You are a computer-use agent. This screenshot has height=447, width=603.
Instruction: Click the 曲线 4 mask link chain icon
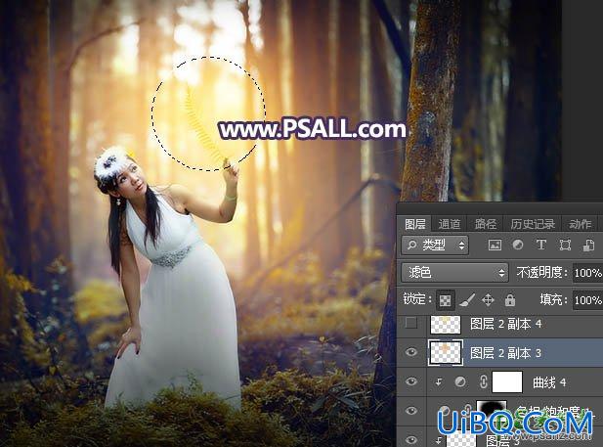[x=484, y=381]
